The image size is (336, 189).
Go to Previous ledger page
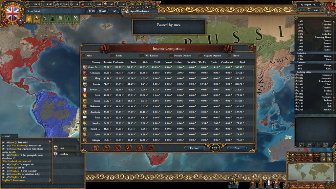click(x=194, y=148)
